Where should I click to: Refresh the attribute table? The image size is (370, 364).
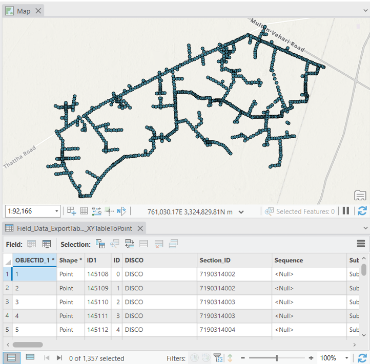coord(362,358)
